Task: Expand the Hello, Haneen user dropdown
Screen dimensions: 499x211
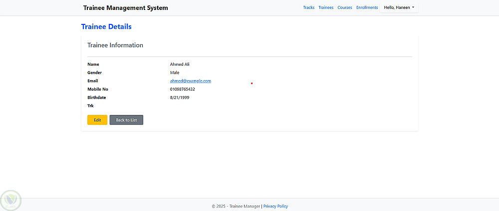Action: click(399, 7)
